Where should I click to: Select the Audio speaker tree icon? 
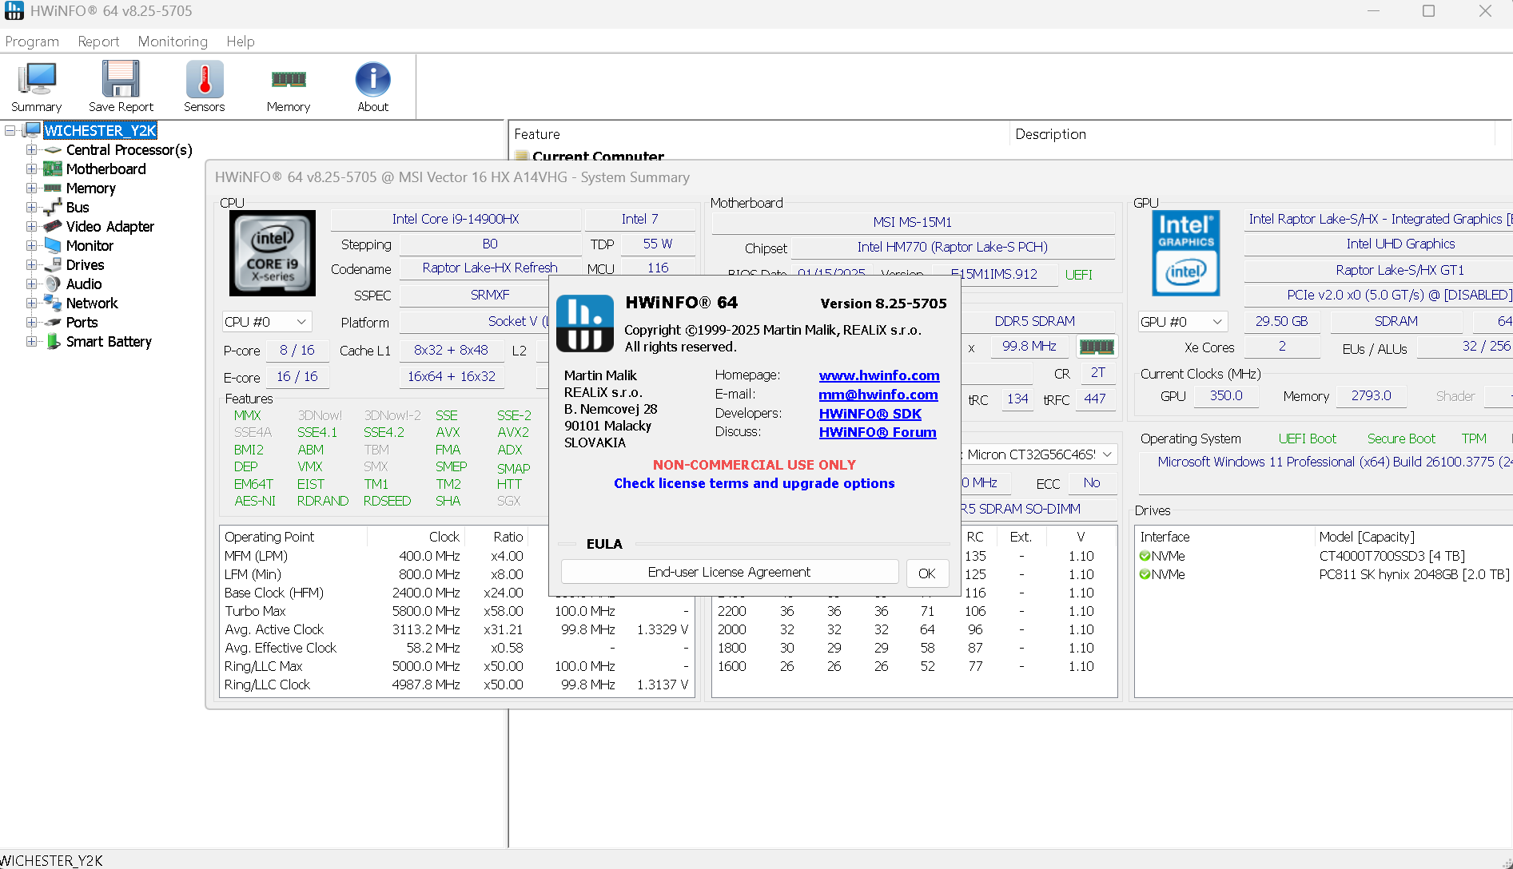tap(53, 284)
